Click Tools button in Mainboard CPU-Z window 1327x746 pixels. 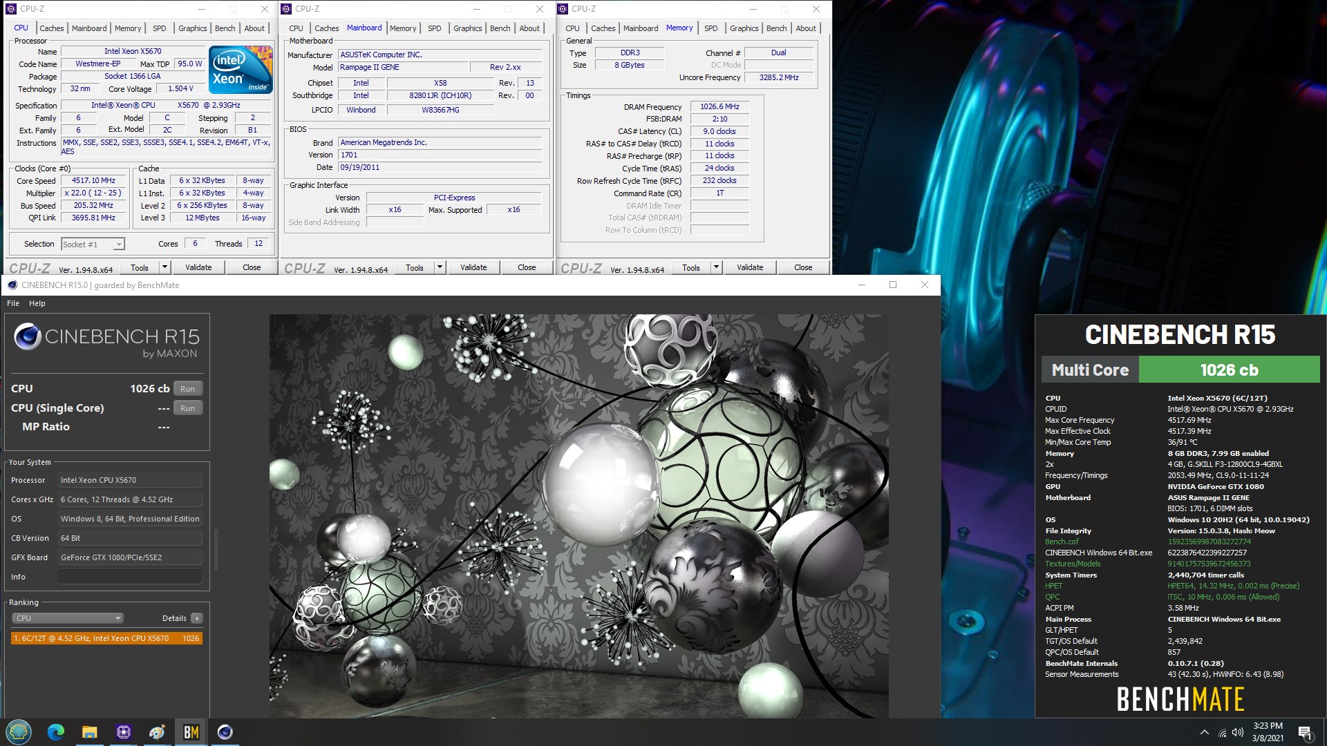[x=415, y=267]
